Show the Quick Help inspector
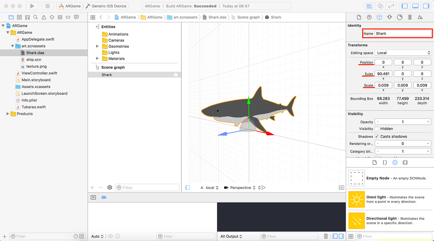 (369, 17)
